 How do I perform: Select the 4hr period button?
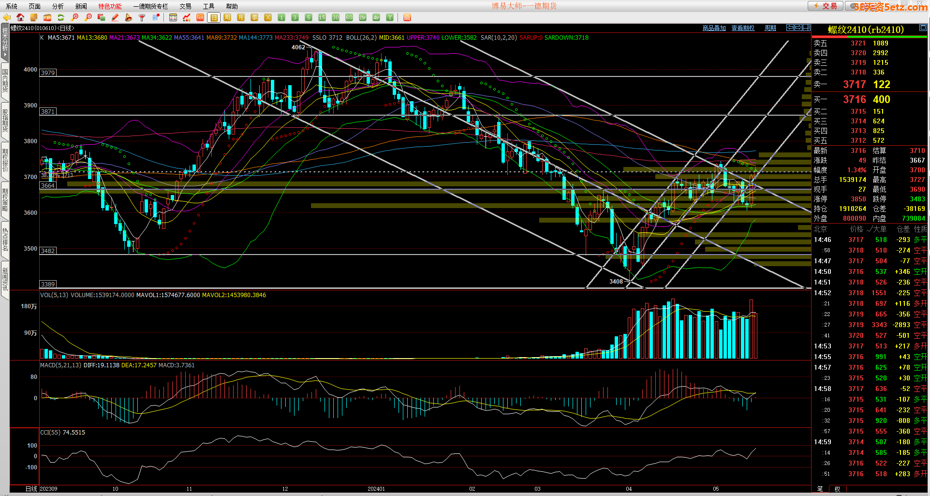coord(376,17)
